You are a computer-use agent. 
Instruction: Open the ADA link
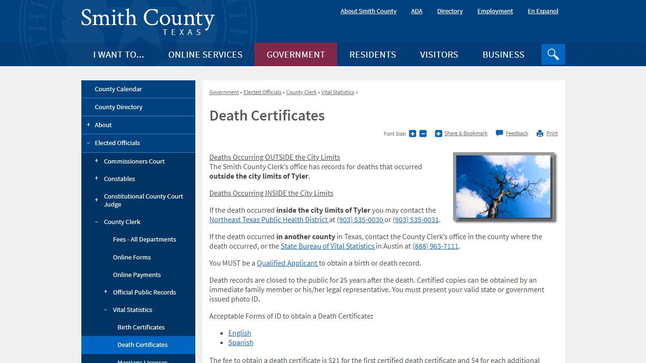(x=417, y=11)
